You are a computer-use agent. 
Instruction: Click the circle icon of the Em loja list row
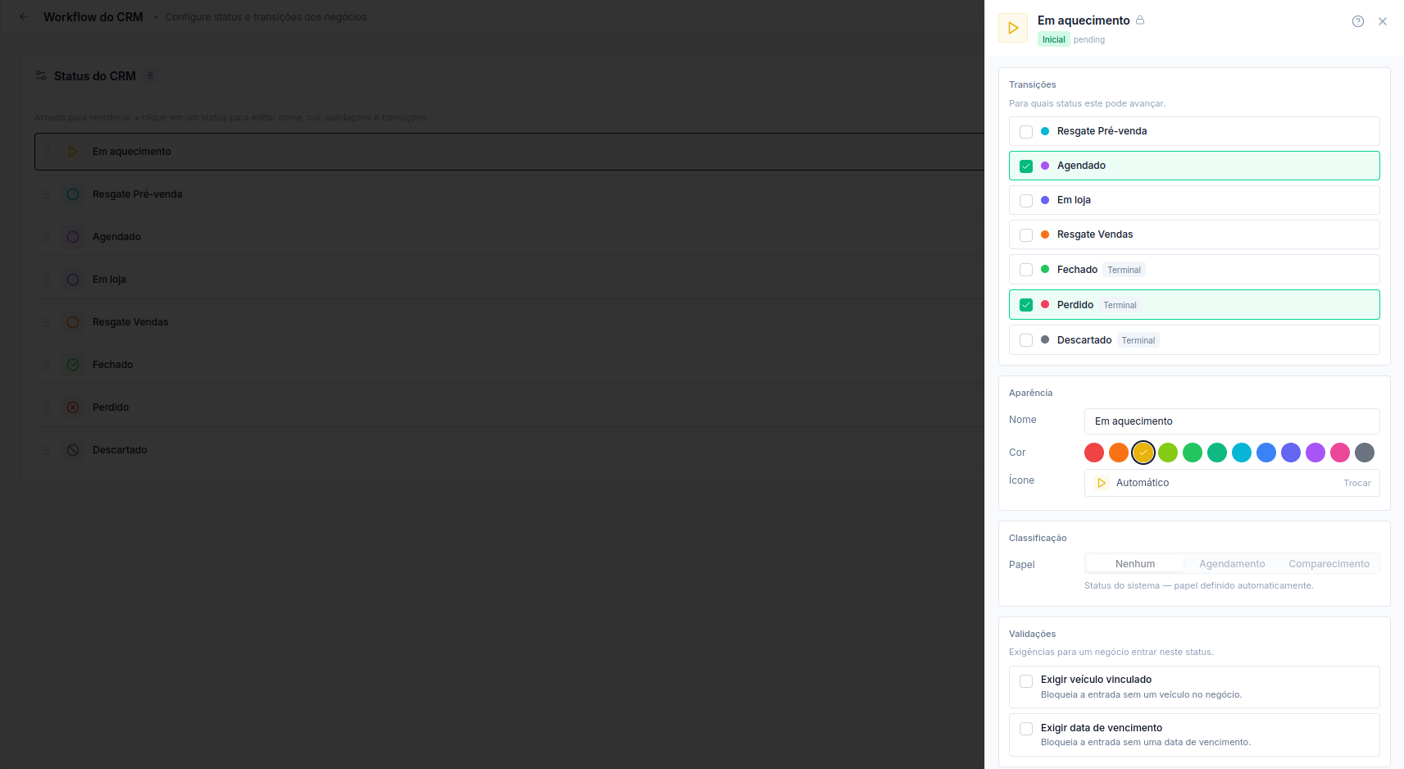pos(73,280)
